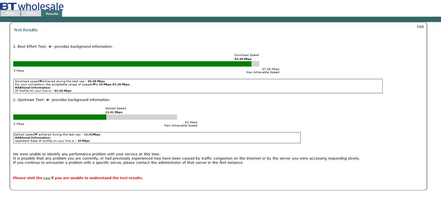Click info icon after 'range of speeds'
Screen dimensions: 441x199
click(x=94, y=84)
